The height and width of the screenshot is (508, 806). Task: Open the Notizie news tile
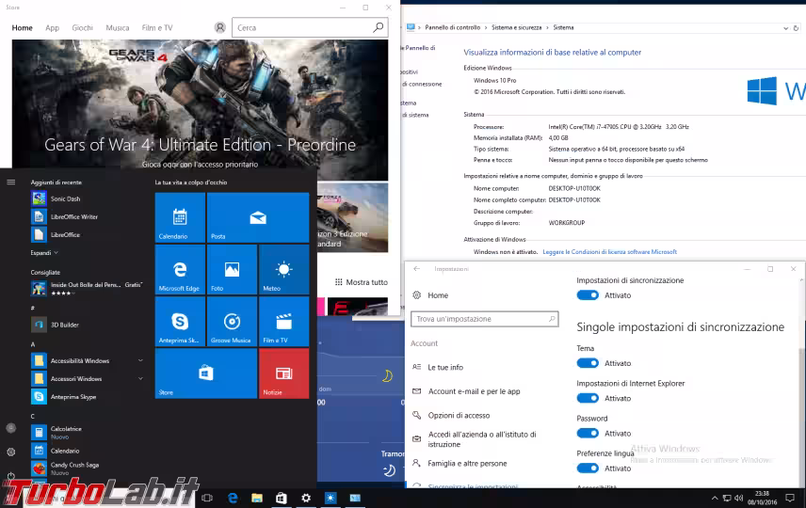[x=283, y=373]
